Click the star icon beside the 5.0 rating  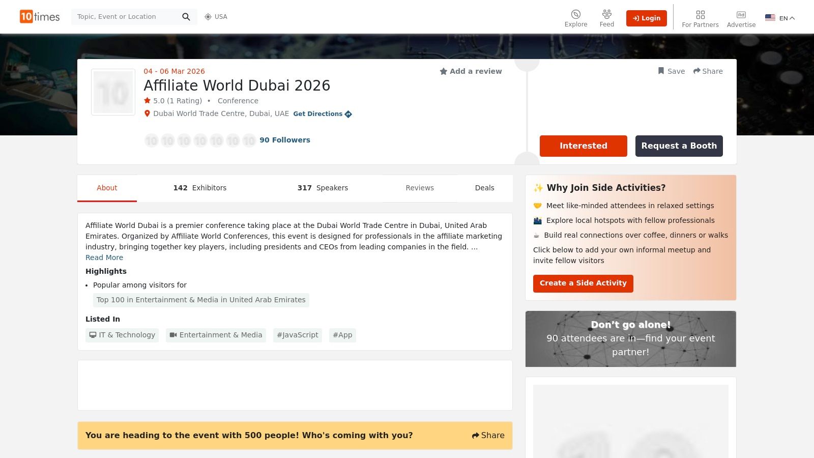coord(147,100)
